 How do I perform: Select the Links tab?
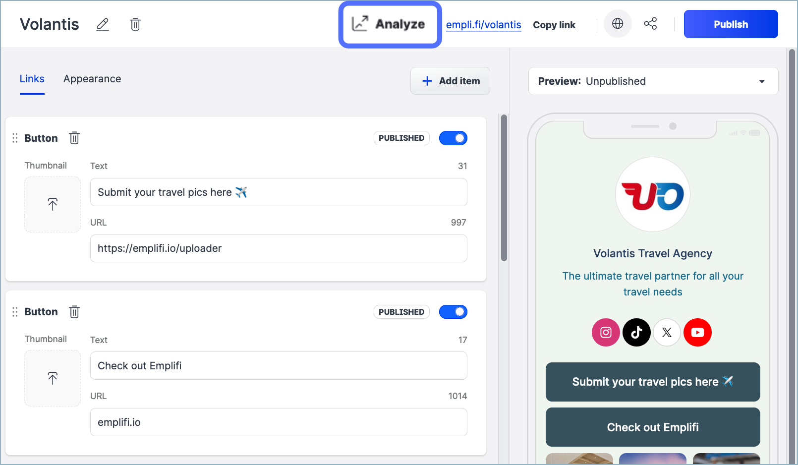pyautogui.click(x=32, y=79)
